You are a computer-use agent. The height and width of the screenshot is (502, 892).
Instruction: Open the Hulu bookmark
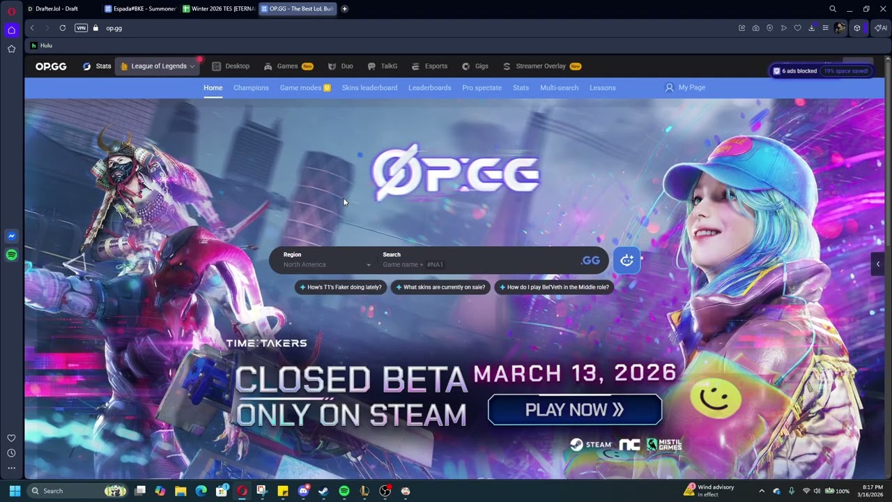(42, 45)
